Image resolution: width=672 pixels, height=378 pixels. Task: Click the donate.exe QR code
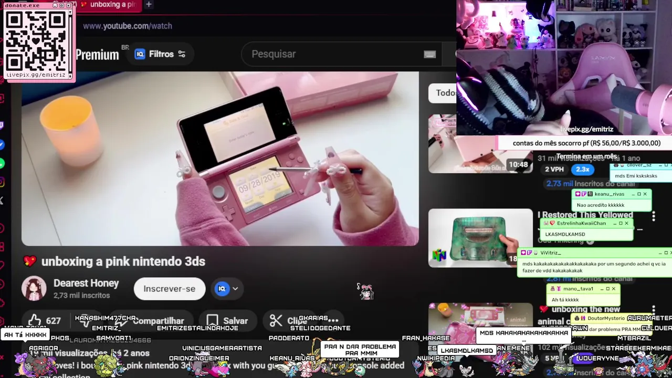click(x=37, y=41)
